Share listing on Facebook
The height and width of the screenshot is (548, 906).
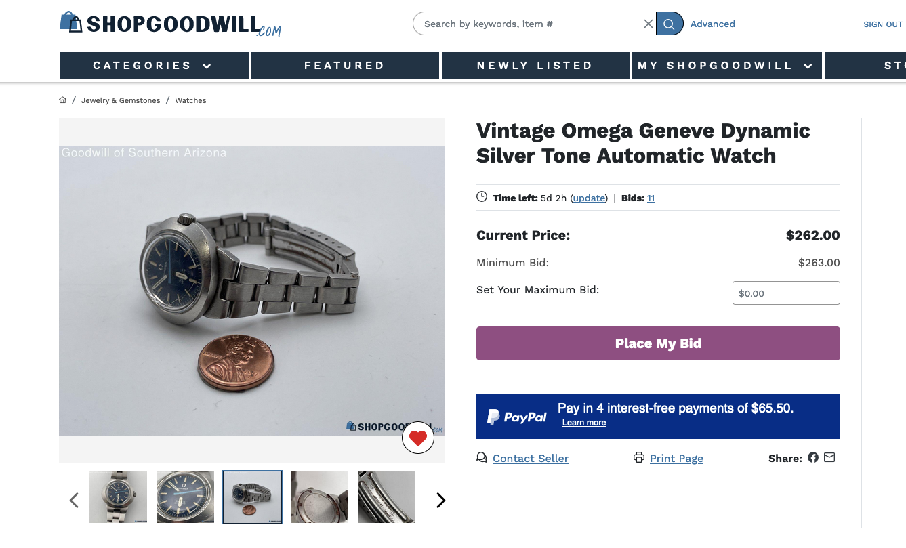(x=813, y=458)
